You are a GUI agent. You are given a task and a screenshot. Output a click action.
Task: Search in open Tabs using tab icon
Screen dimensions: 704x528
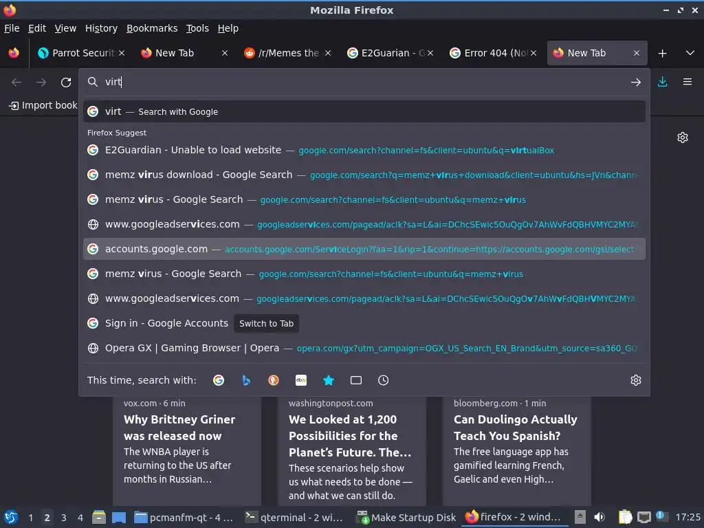pyautogui.click(x=356, y=380)
